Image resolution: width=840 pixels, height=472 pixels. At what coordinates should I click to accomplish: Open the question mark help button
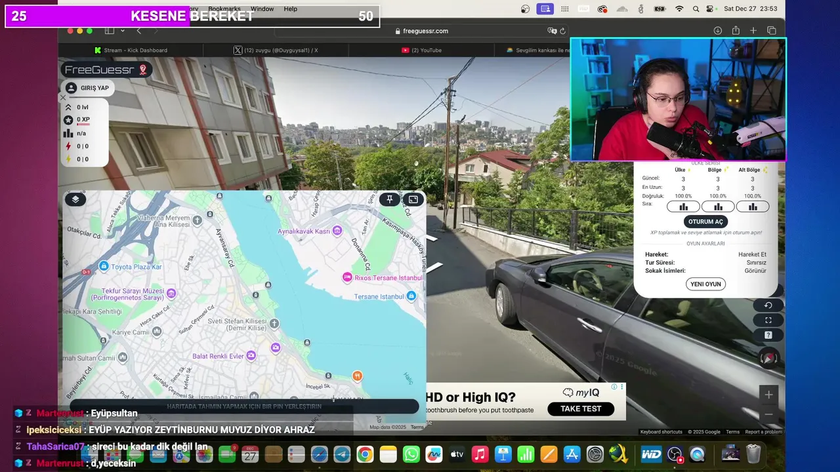(x=768, y=335)
